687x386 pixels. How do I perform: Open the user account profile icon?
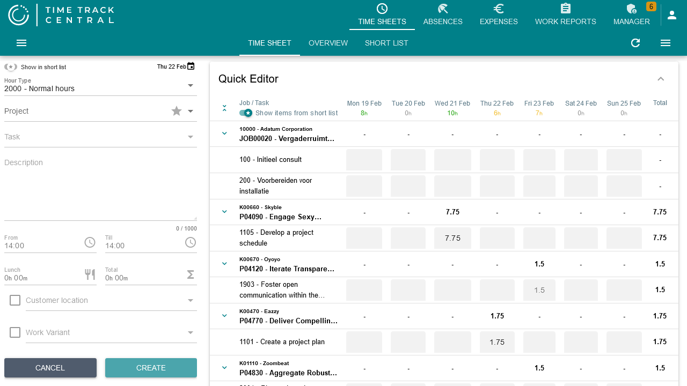pos(672,15)
